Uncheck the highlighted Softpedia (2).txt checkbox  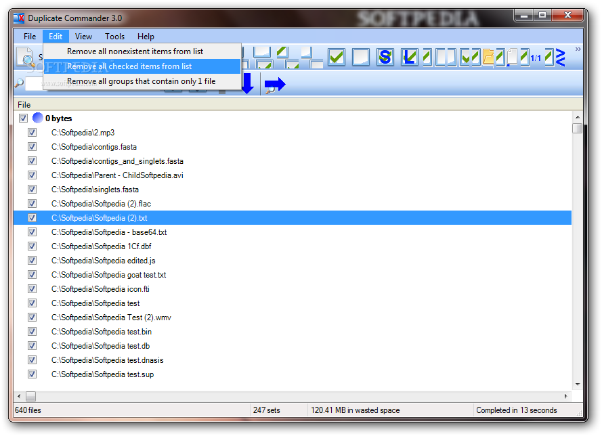click(32, 217)
